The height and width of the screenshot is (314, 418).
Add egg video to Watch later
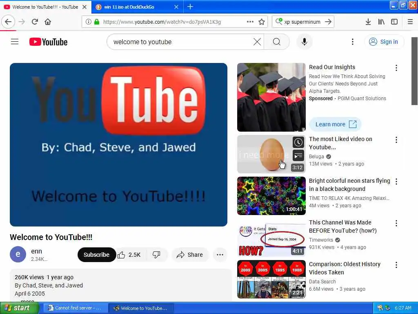coord(298,142)
